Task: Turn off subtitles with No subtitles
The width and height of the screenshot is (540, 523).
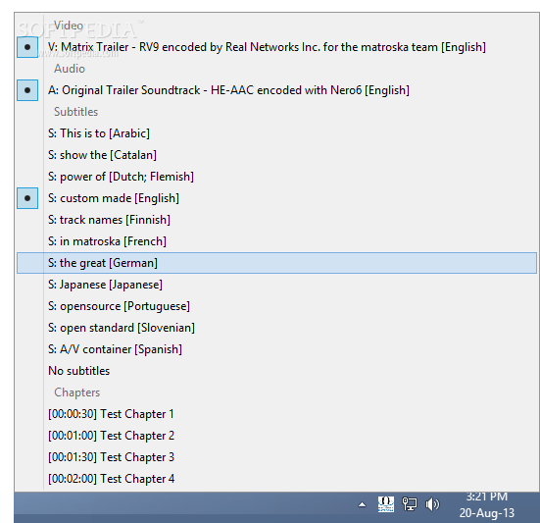Action: [x=276, y=371]
